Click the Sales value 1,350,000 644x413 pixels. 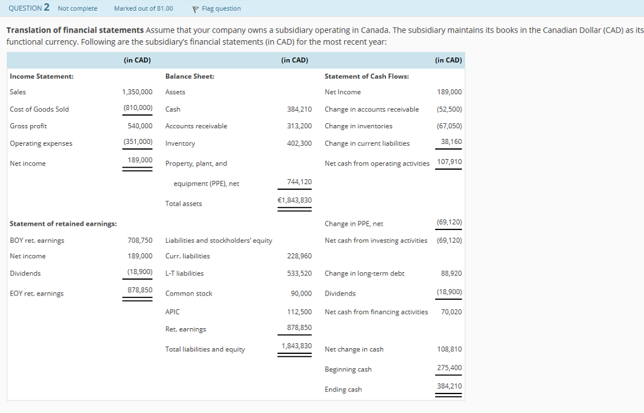[x=138, y=92]
